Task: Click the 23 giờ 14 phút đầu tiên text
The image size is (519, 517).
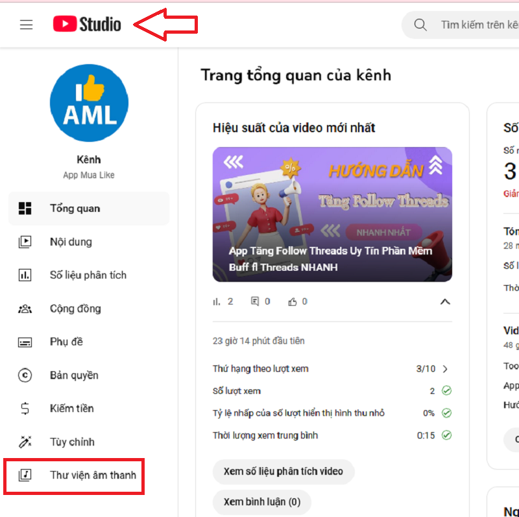Action: pos(258,341)
